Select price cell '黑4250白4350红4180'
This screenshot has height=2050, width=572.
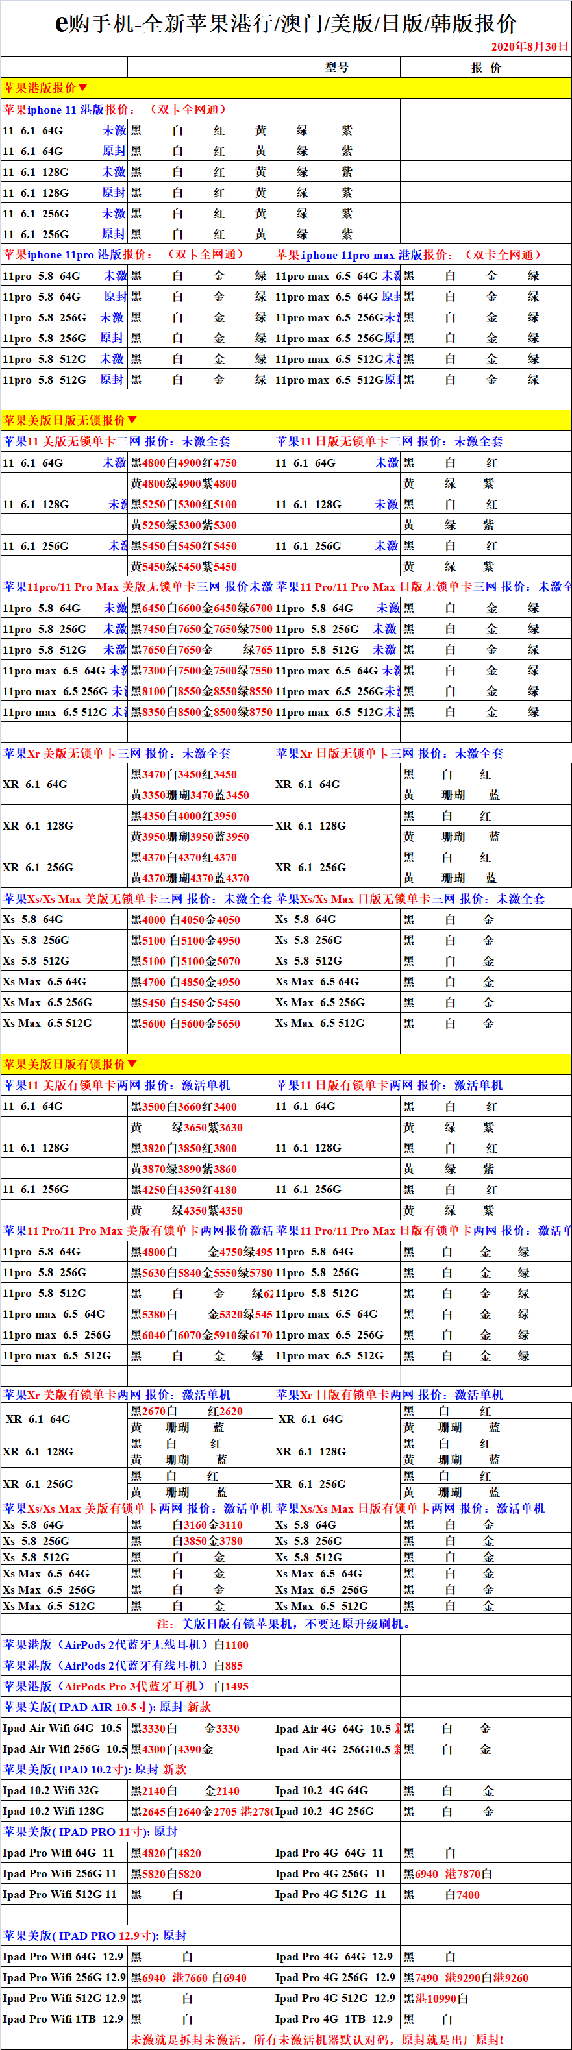pos(201,1189)
